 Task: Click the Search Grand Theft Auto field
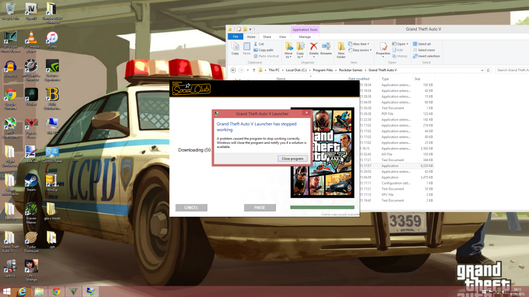(512, 70)
